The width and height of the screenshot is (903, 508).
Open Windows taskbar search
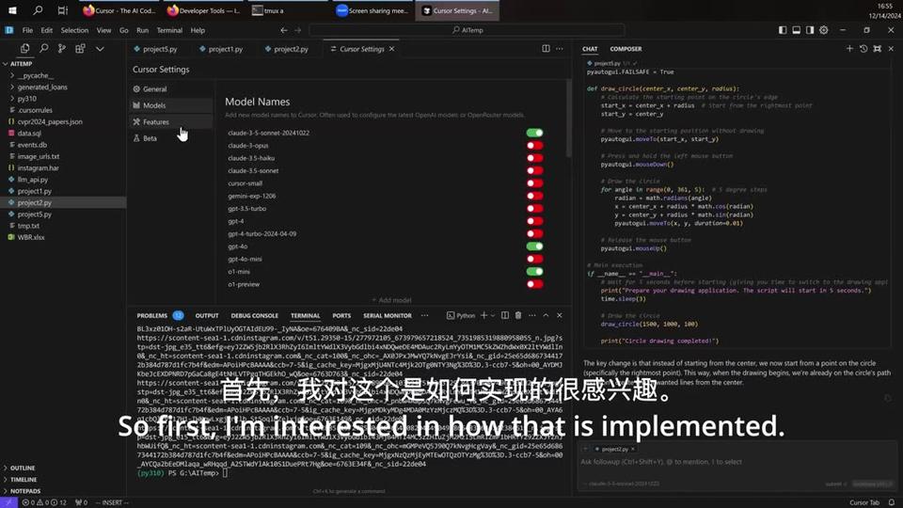(38, 10)
